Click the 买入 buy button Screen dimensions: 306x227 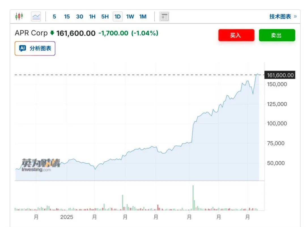coord(236,35)
